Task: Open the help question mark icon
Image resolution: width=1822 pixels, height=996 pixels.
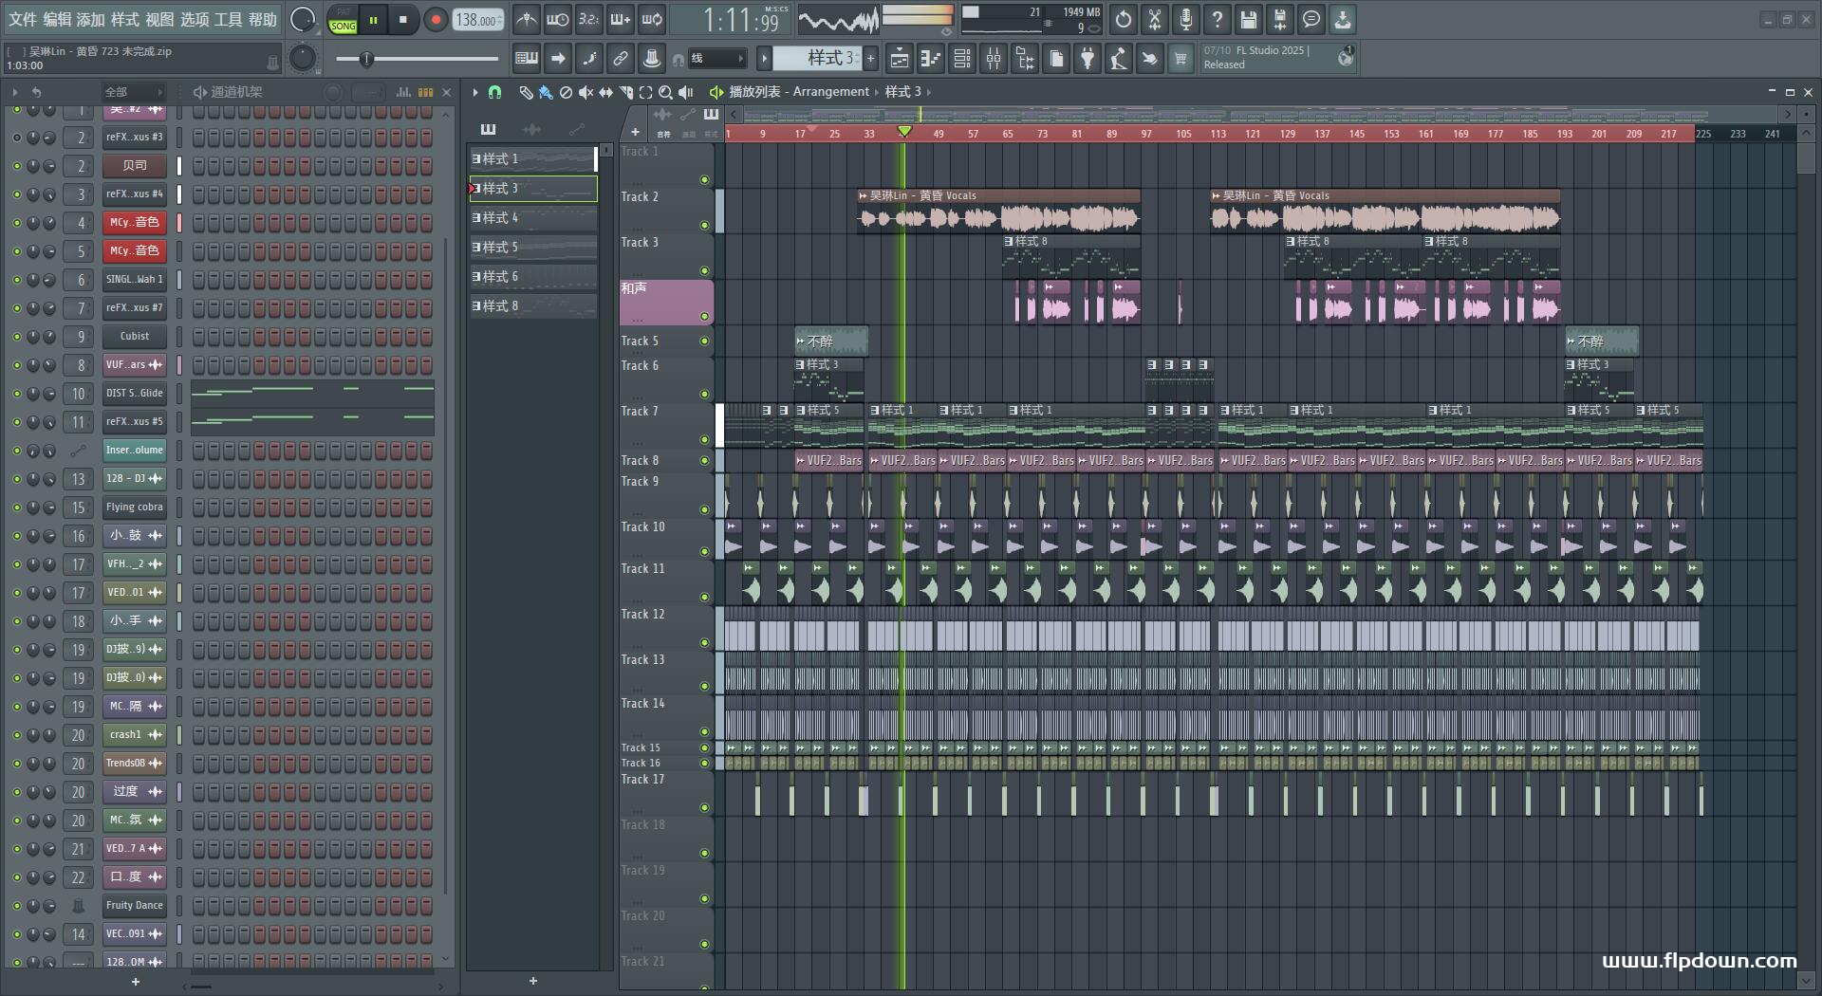Action: [1218, 19]
